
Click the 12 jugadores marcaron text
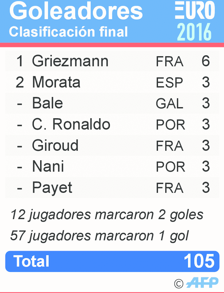(107, 215)
